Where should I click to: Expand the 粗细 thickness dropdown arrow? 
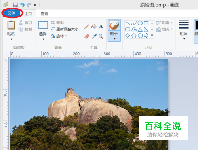click(x=184, y=39)
